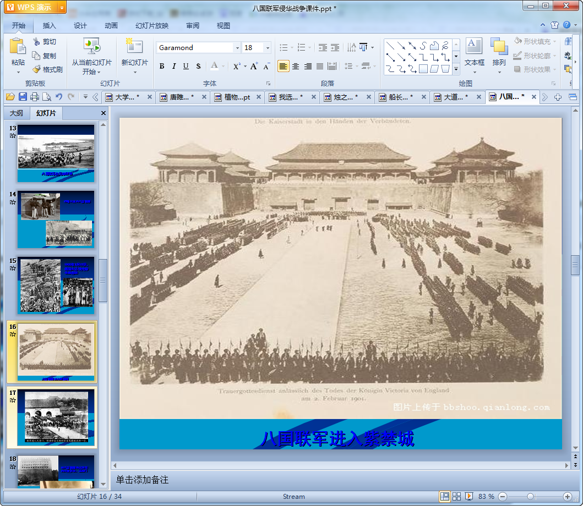This screenshot has height=506, width=583.
Task: Click the numbered list icon
Action: pyautogui.click(x=302, y=47)
